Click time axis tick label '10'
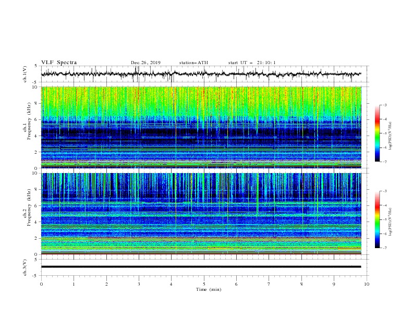The width and height of the screenshot is (413, 319). coord(367,284)
